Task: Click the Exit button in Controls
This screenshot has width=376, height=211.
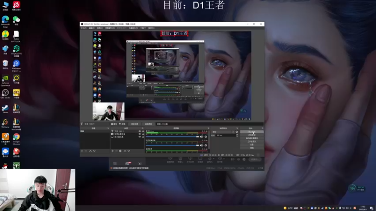Action: 252,148
